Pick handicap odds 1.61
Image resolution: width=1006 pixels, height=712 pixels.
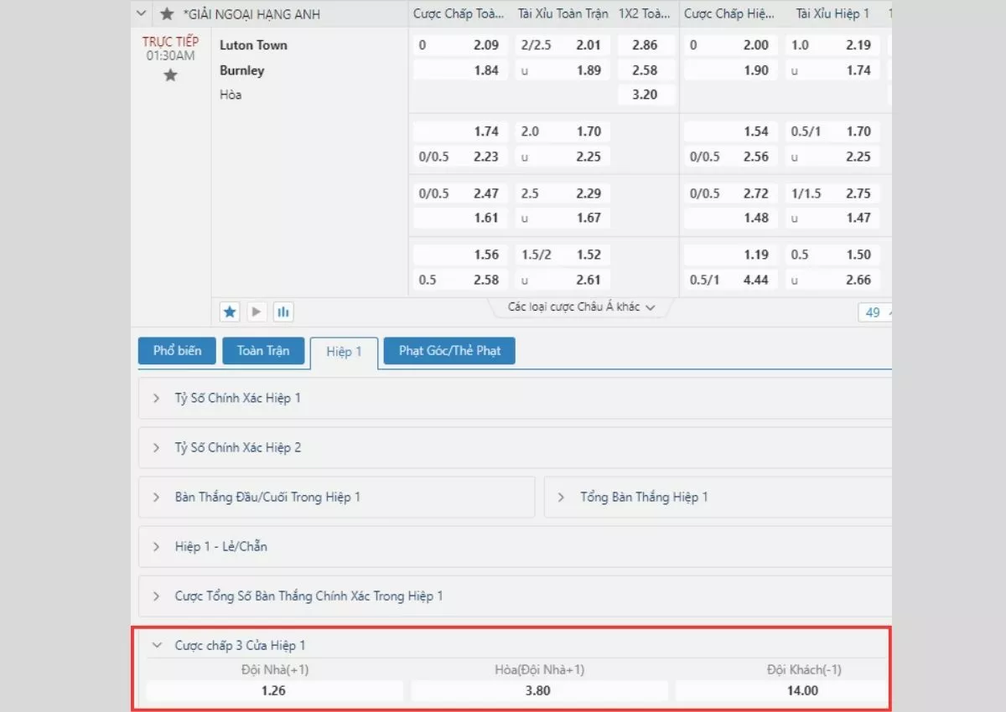click(x=459, y=218)
